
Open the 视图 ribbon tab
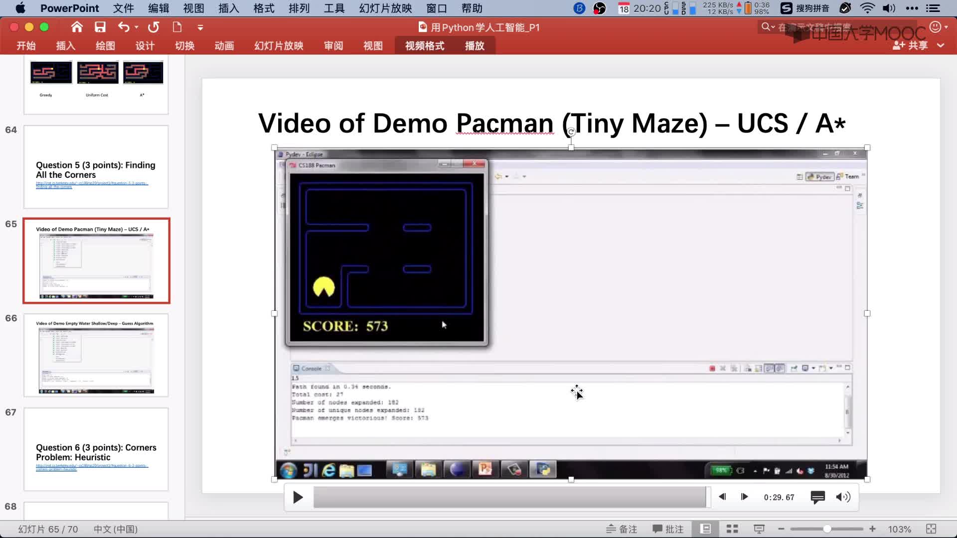(x=373, y=46)
